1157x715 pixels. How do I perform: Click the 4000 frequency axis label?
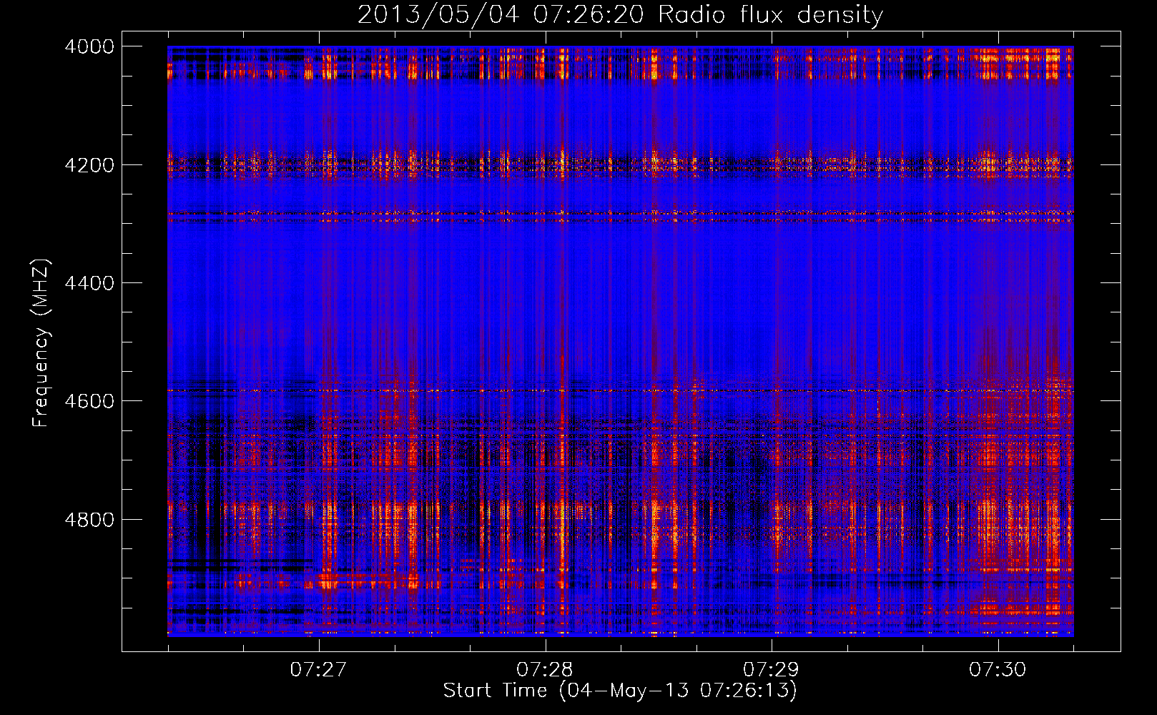[89, 46]
